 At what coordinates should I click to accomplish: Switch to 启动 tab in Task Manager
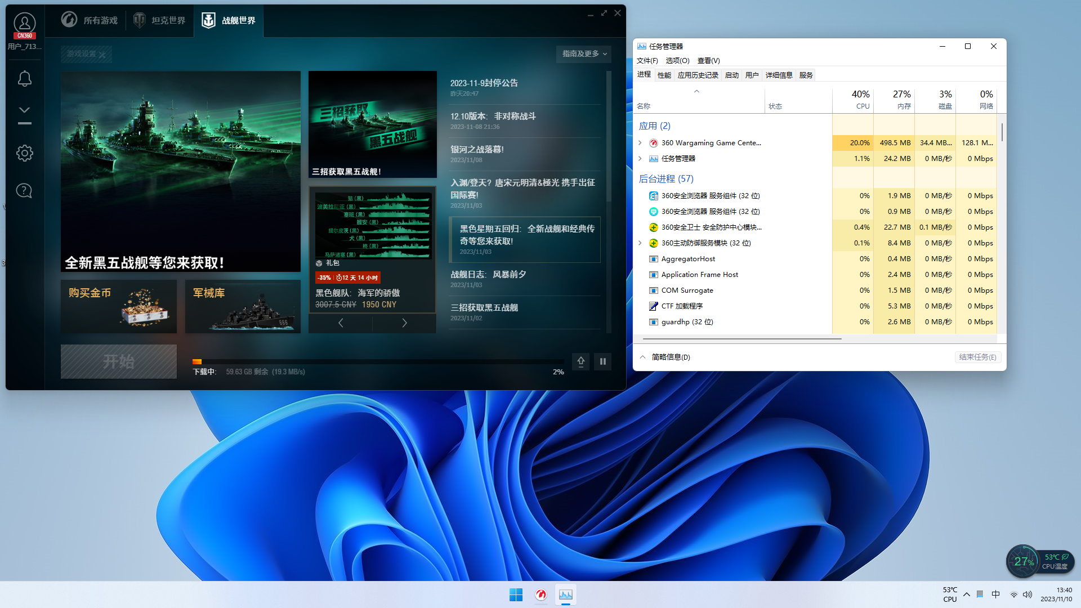tap(731, 75)
